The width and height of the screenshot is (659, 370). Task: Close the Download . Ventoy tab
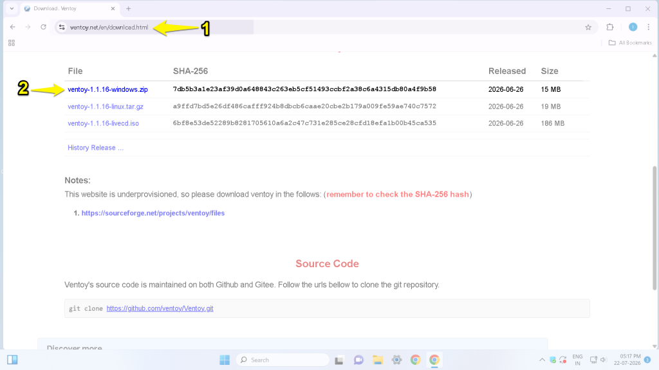point(113,8)
